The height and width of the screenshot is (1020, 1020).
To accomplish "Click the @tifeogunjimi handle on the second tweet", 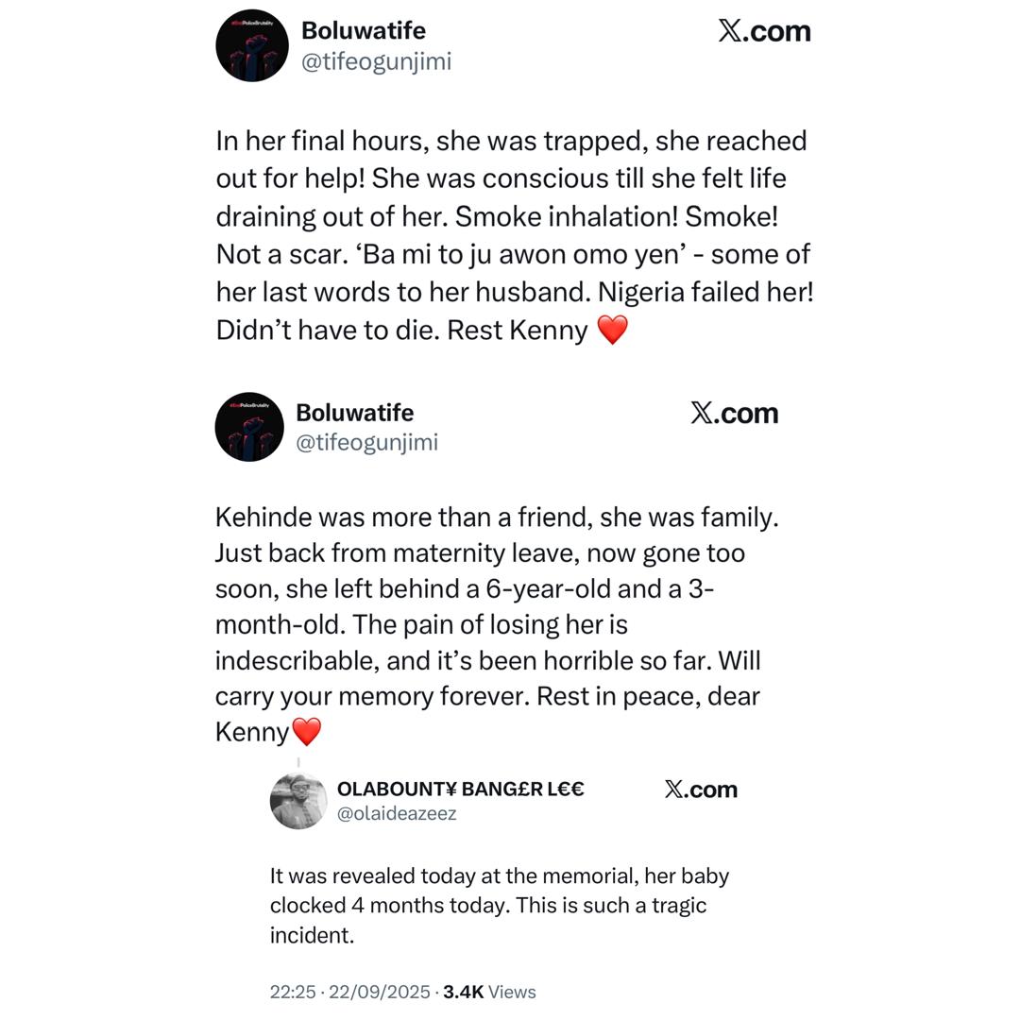I will (366, 442).
